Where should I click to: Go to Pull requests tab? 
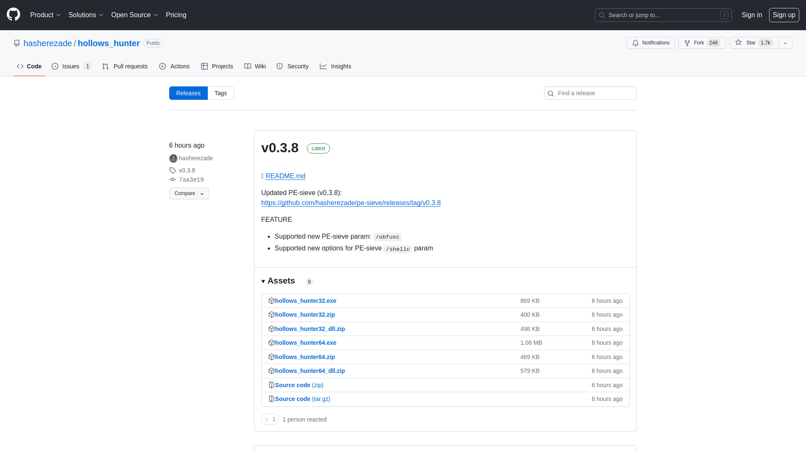pyautogui.click(x=125, y=66)
